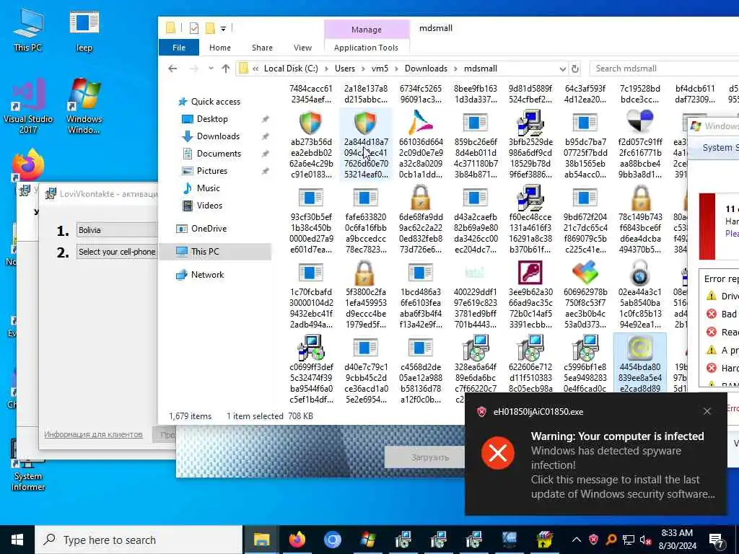Open Firefox from the taskbar
This screenshot has width=739, height=554.
(x=297, y=540)
